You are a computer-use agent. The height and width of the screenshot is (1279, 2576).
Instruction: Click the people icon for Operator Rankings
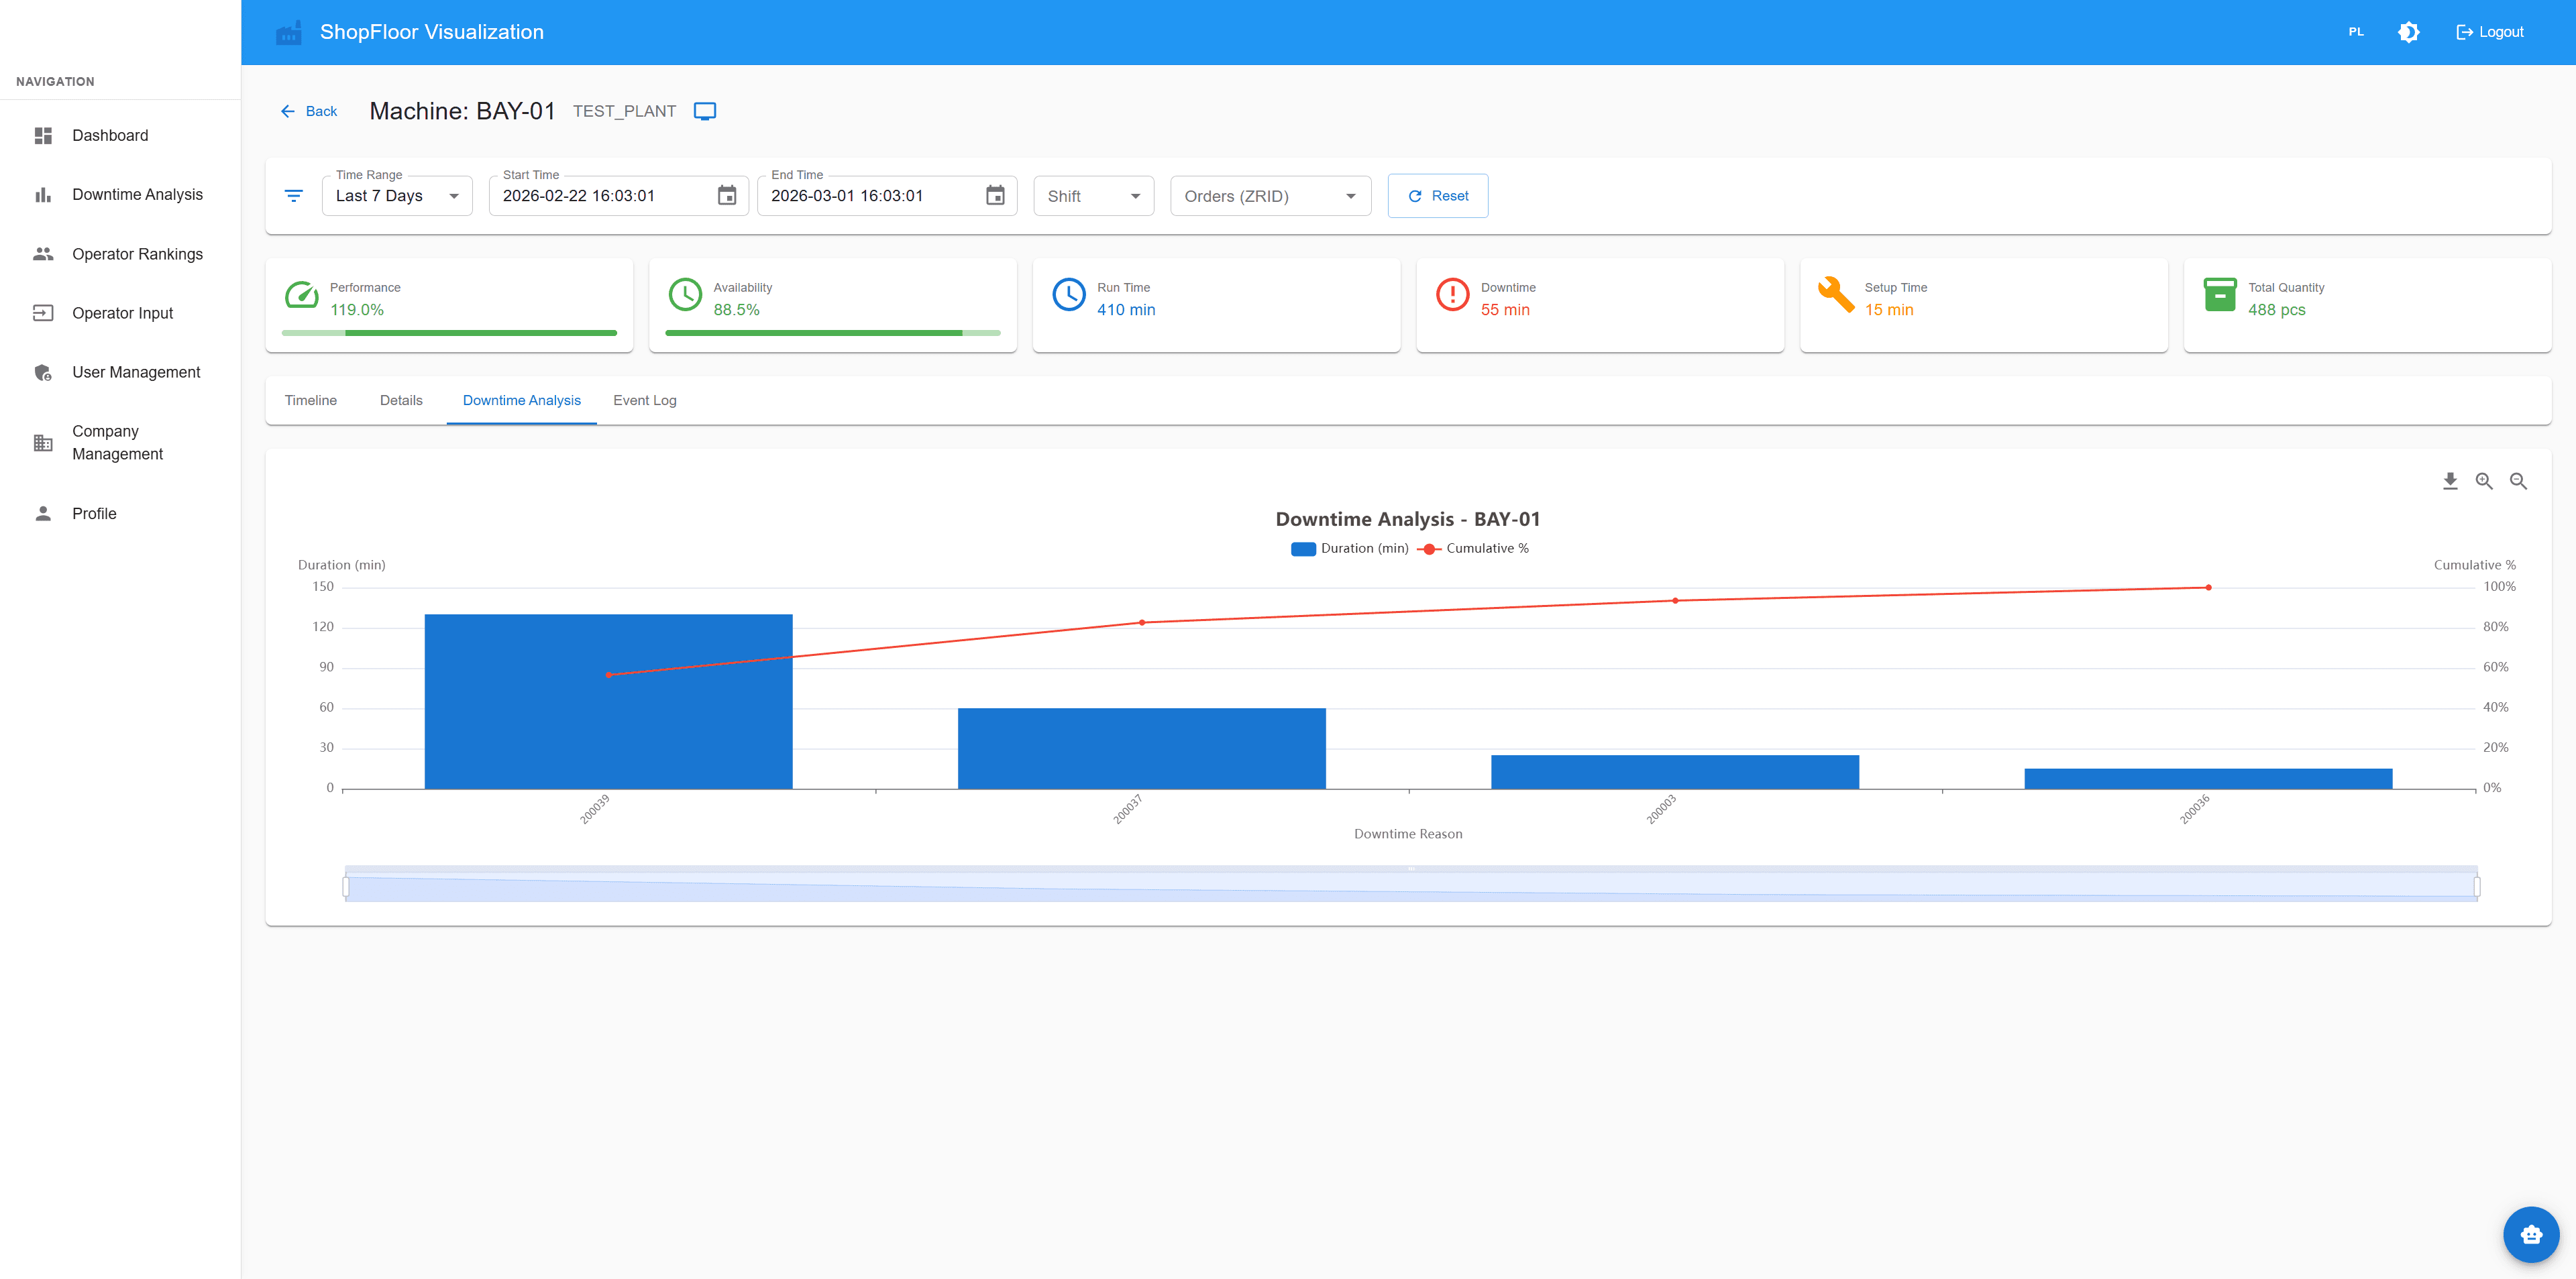pyautogui.click(x=43, y=254)
